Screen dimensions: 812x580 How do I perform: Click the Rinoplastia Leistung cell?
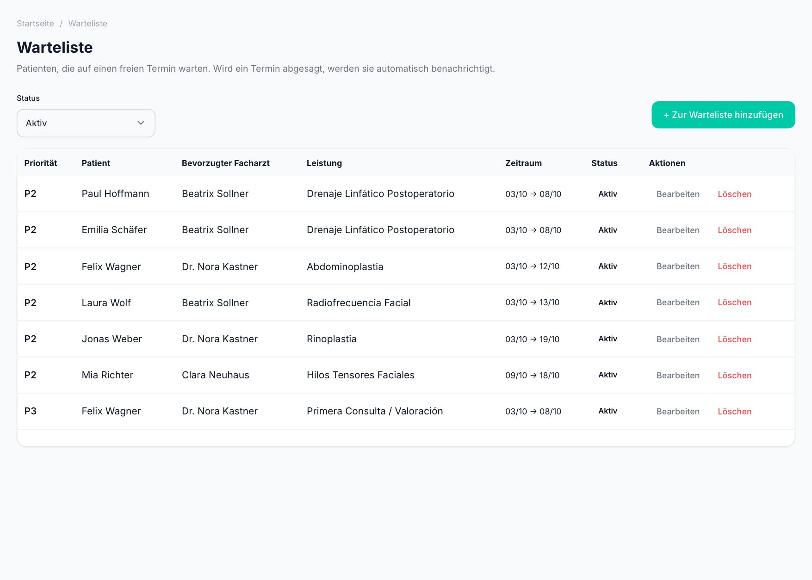[331, 339]
